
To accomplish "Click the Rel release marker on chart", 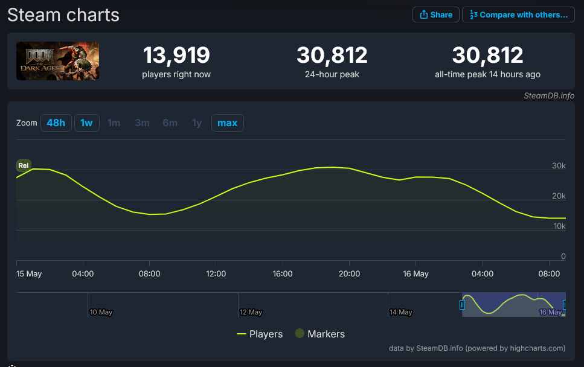I will point(24,165).
